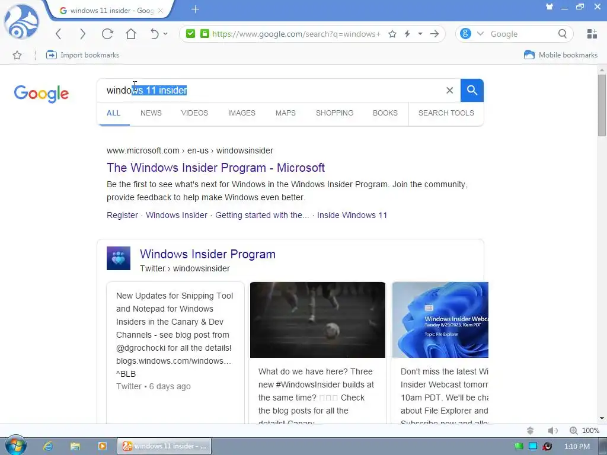This screenshot has height=455, width=607.
Task: Click the green HTTPS padlock icon
Action: point(205,34)
